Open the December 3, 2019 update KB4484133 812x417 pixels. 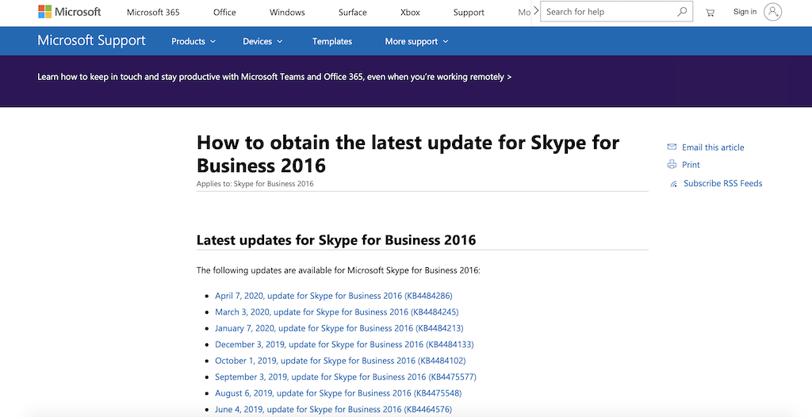(x=344, y=345)
